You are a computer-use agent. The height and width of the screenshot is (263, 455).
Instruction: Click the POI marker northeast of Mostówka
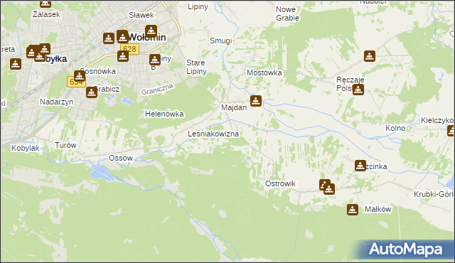coord(370,56)
